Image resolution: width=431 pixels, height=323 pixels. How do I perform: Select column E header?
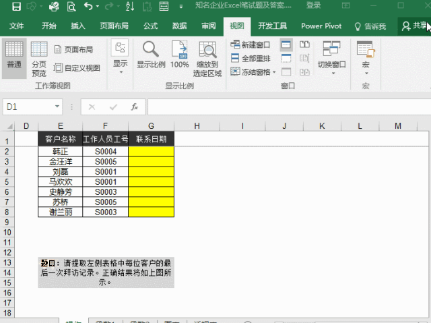pos(61,126)
